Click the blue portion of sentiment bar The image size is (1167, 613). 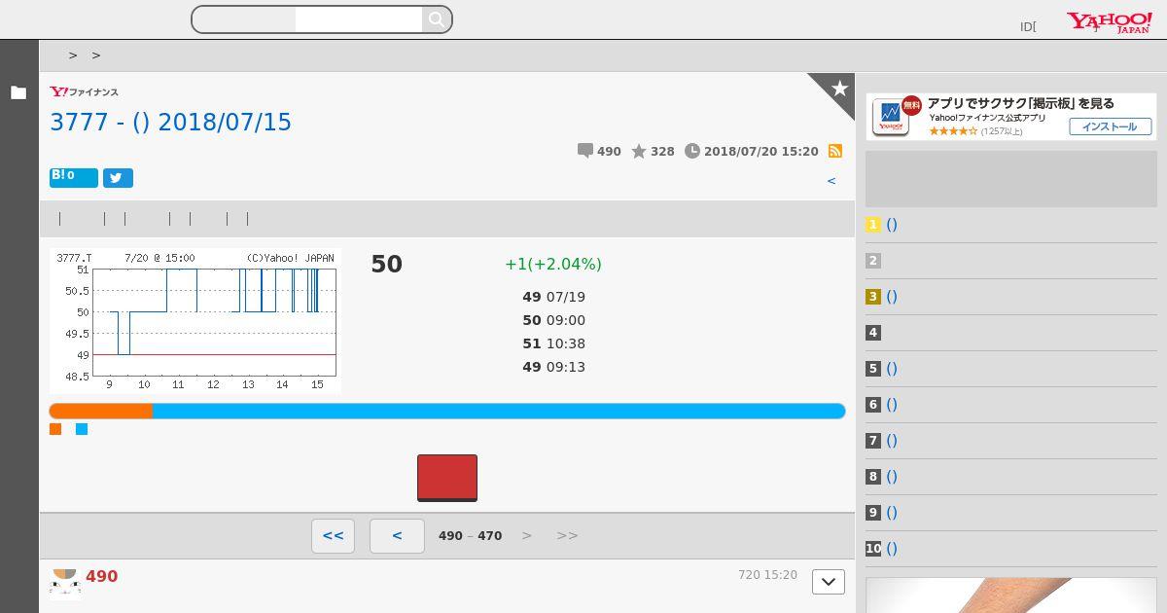(499, 412)
